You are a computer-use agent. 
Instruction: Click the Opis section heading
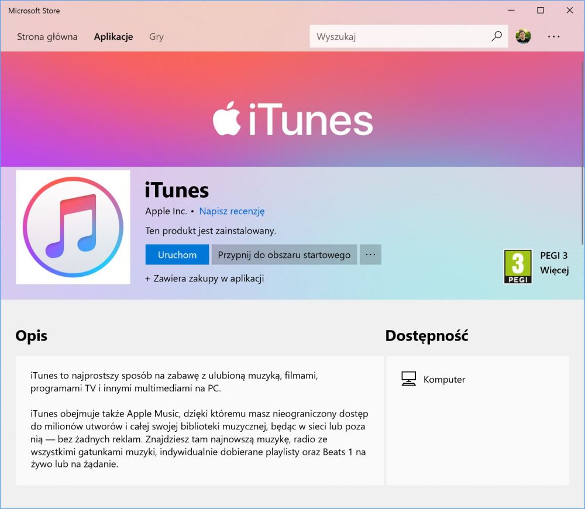point(32,335)
